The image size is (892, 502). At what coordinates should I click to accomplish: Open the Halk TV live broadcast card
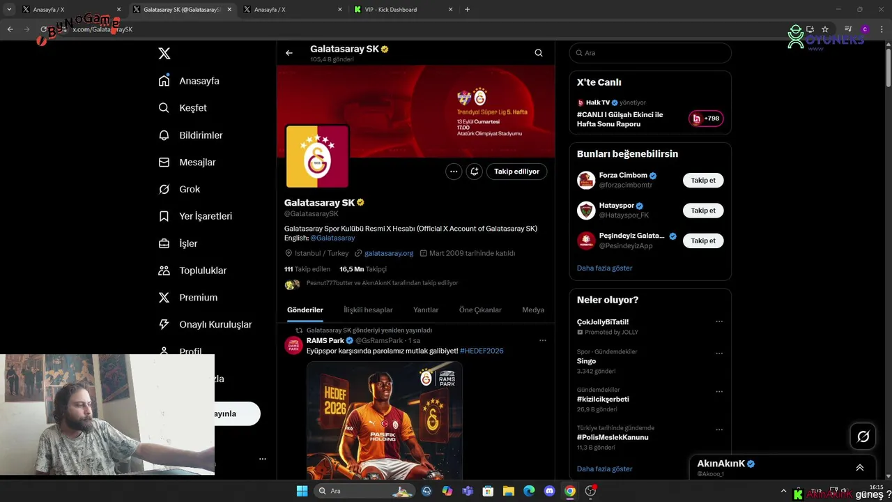650,113
